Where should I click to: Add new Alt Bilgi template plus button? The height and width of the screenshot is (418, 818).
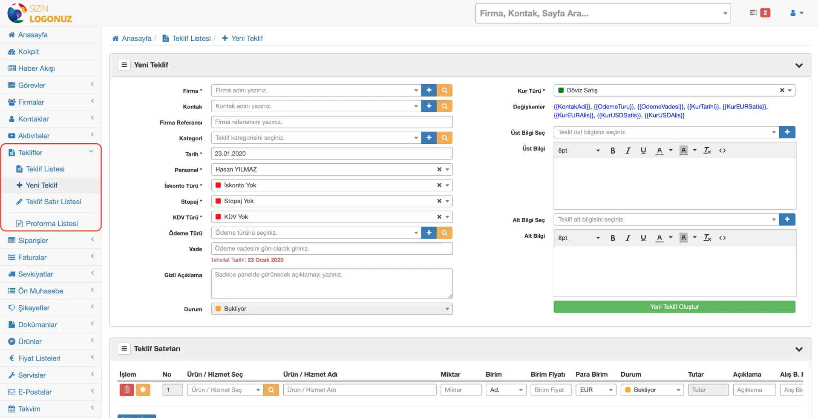click(x=787, y=219)
